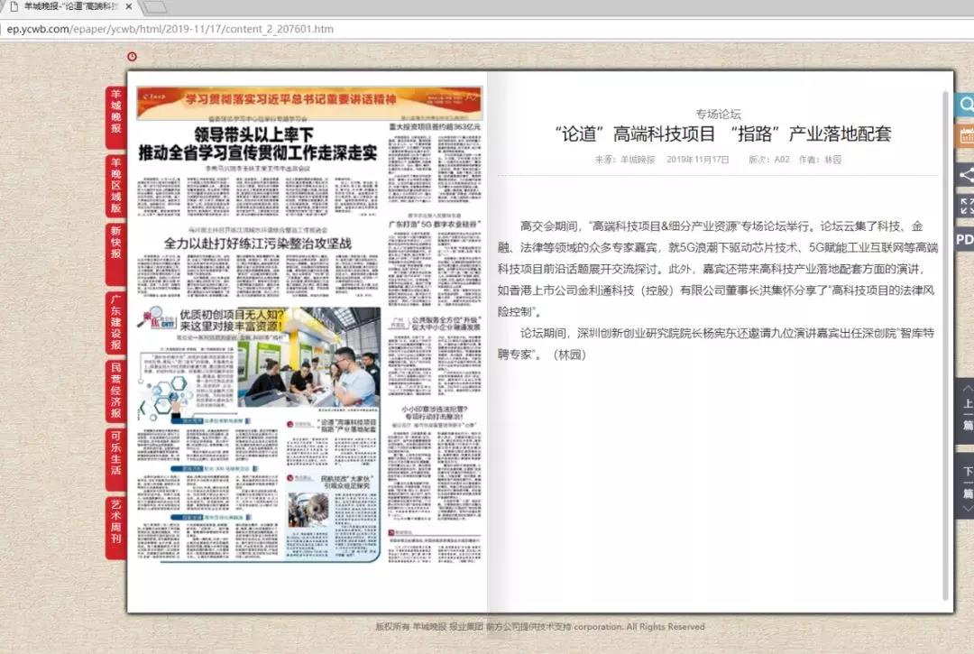Click the author text 作者:林园
974x654 pixels.
[820, 160]
